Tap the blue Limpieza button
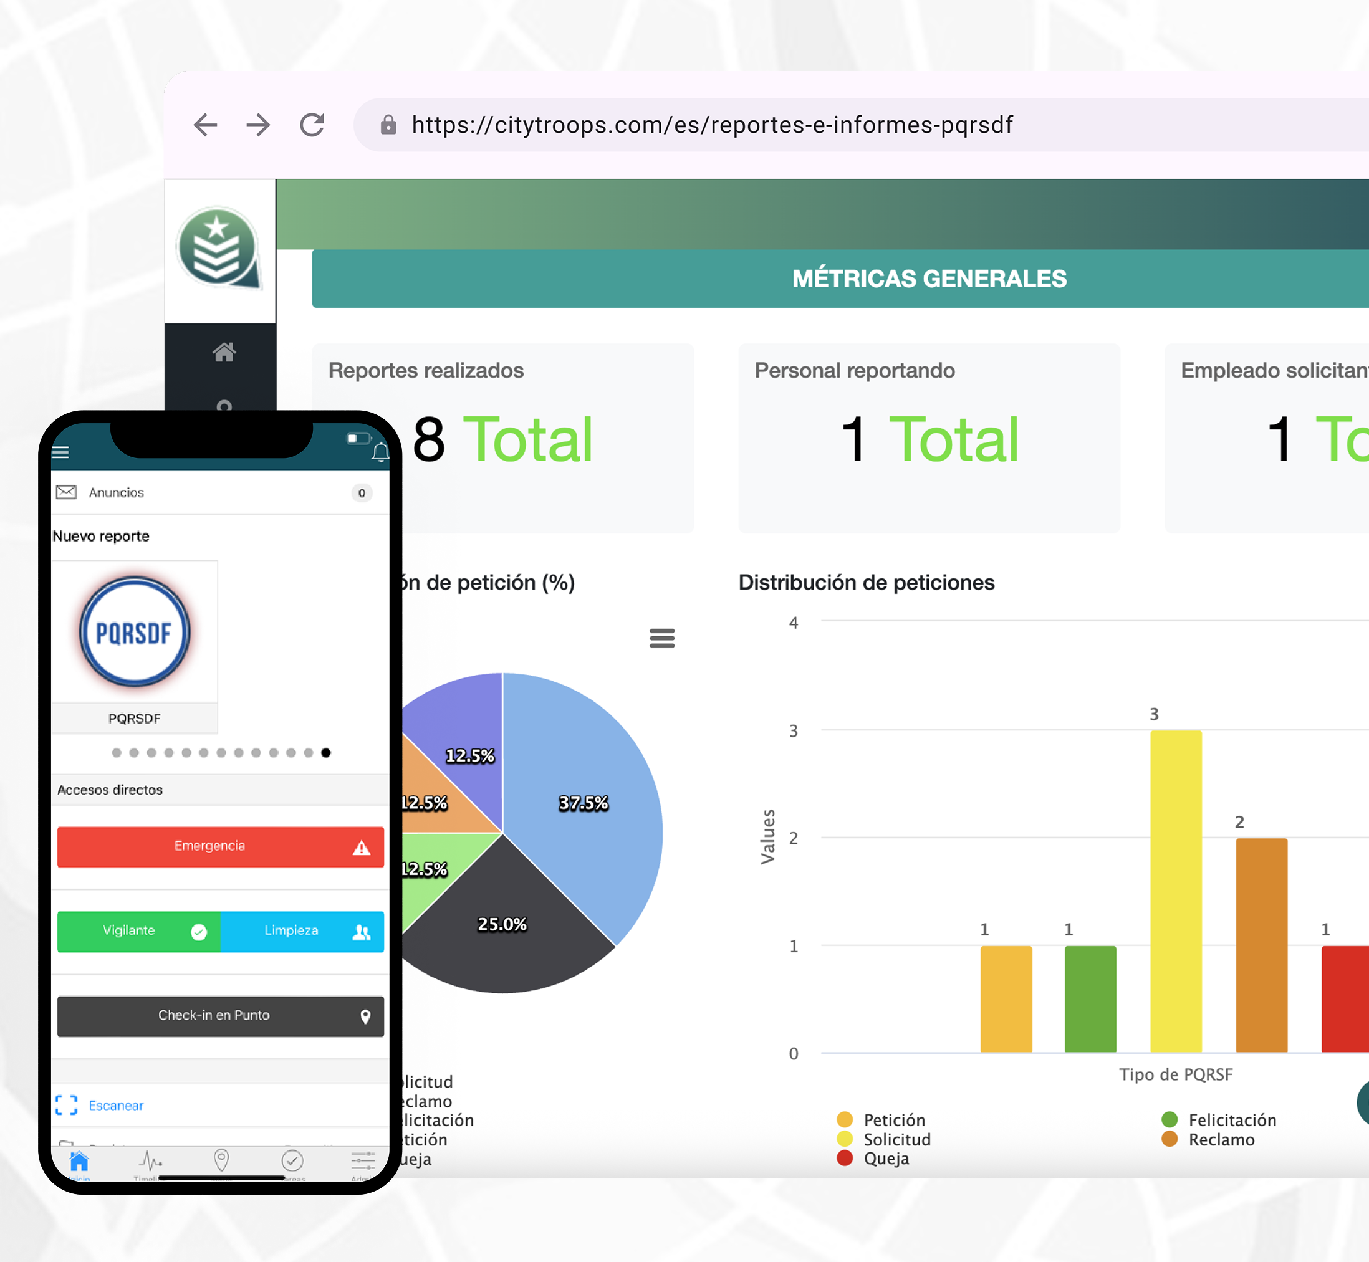The width and height of the screenshot is (1369, 1262). click(302, 932)
